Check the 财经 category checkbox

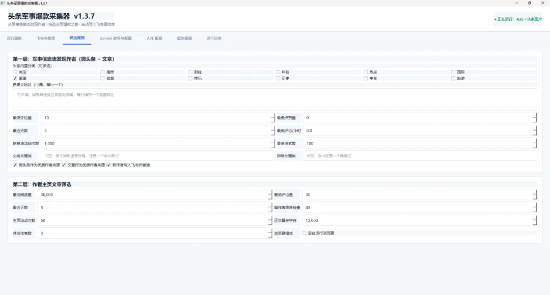[190, 72]
